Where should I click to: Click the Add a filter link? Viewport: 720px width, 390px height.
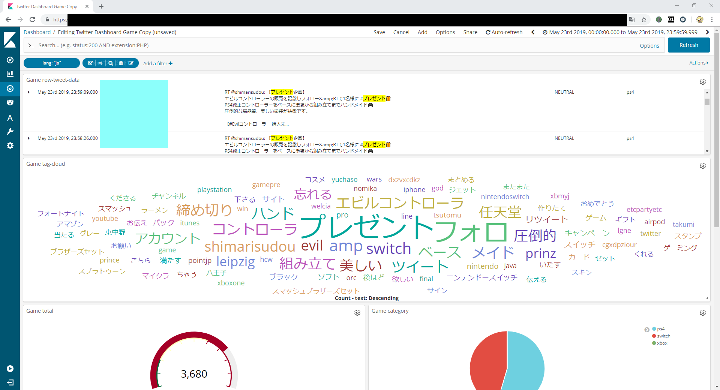pyautogui.click(x=157, y=63)
